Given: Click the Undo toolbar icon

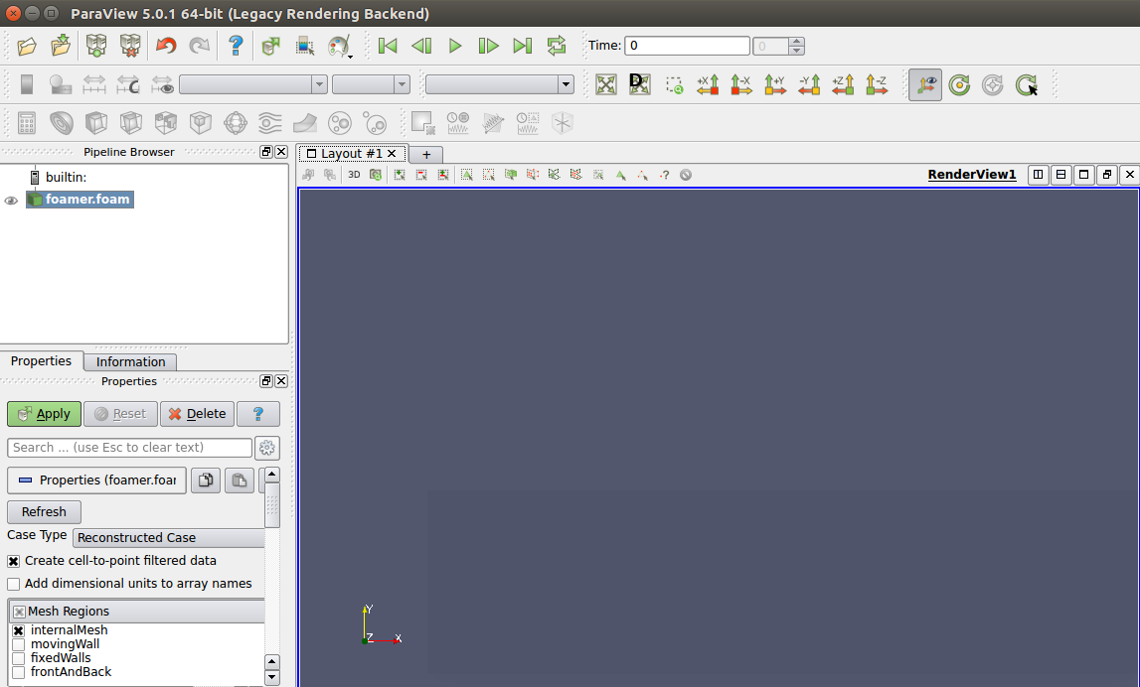Looking at the screenshot, I should click(165, 46).
